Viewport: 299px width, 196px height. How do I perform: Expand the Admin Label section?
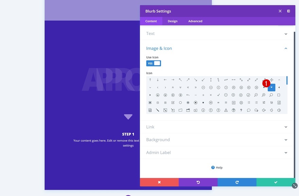click(x=217, y=153)
